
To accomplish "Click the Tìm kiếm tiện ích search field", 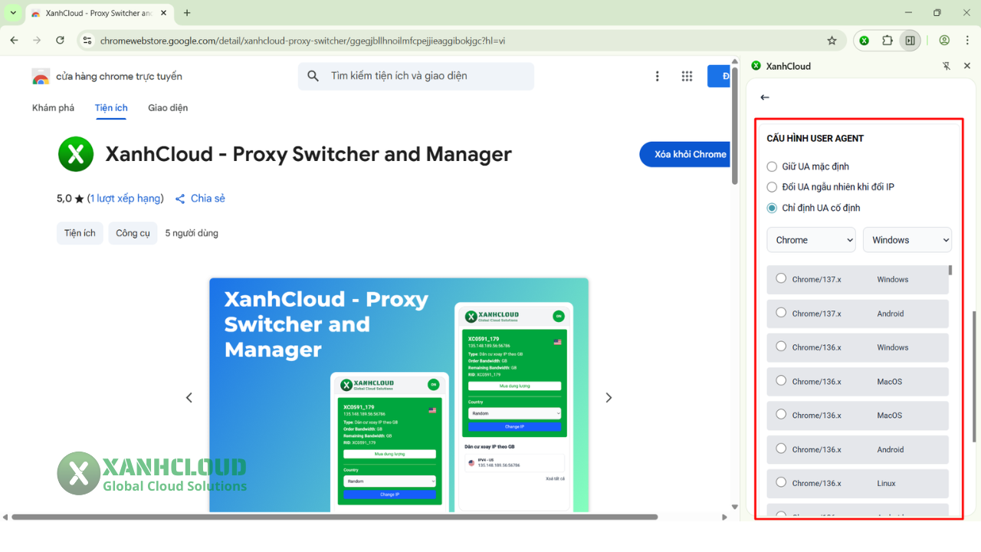I will point(416,76).
